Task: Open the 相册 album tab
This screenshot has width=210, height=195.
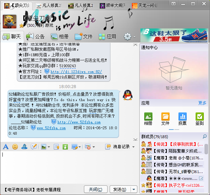Action: 60,36
